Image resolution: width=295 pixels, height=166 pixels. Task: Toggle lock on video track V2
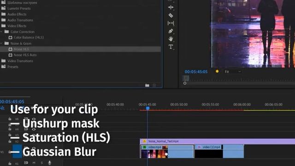click(10, 141)
